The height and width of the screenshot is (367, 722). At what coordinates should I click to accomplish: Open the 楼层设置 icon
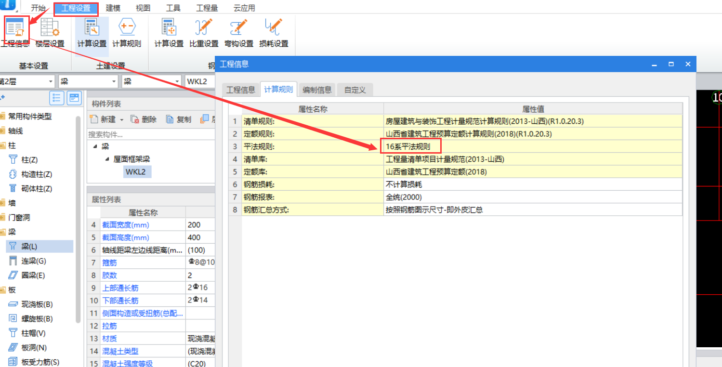tap(50, 33)
